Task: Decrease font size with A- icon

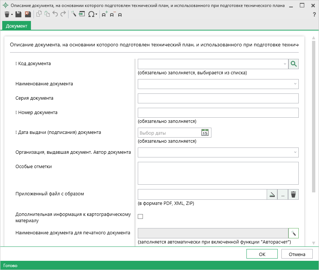Action: pyautogui.click(x=112, y=14)
